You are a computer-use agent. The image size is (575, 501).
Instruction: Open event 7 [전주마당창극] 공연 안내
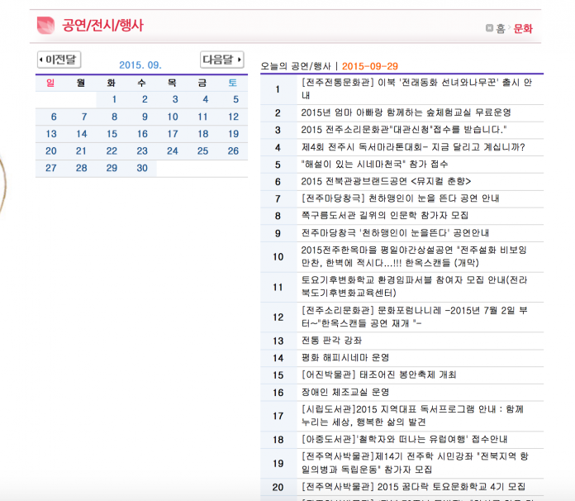tap(401, 198)
